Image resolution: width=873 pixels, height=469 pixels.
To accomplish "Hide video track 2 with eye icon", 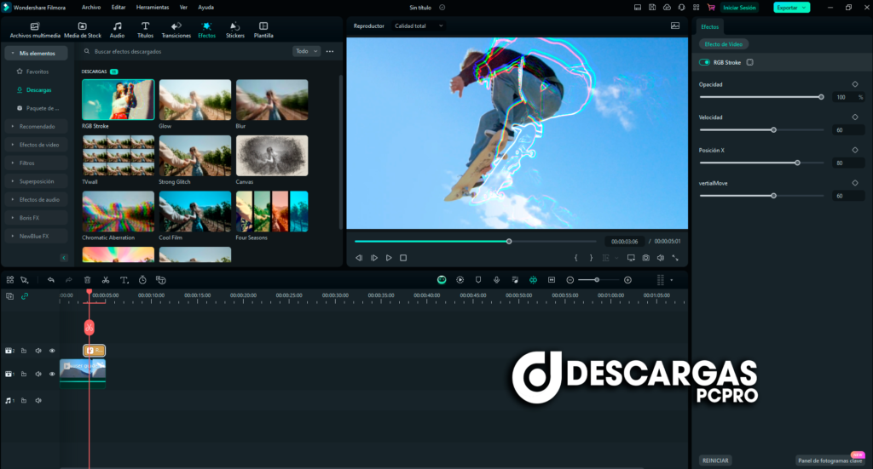I will [x=52, y=350].
